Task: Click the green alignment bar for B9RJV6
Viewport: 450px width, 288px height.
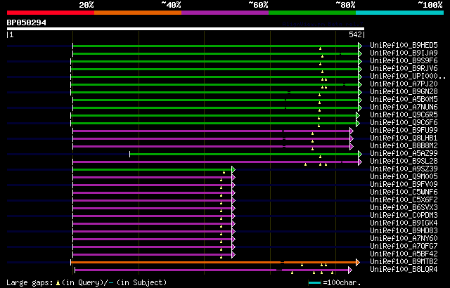Action: pos(214,69)
